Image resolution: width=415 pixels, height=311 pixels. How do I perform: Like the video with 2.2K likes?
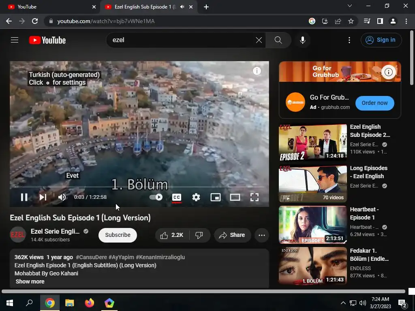pos(172,235)
